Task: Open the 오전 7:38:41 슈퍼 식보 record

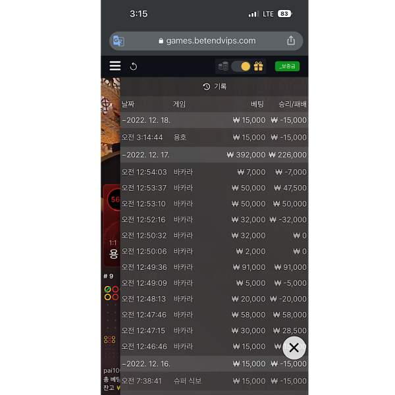Action: pos(214,381)
